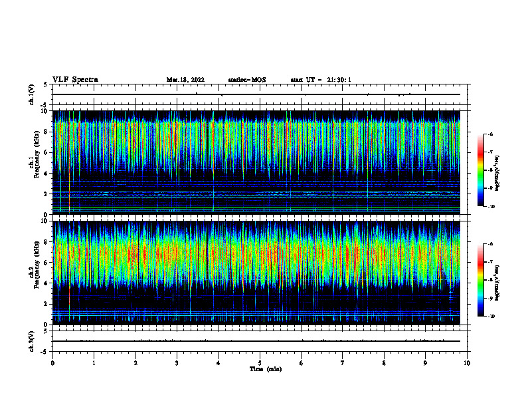The height and width of the screenshot is (407, 526).
Task: Click time axis tick label "4"
Action: click(x=219, y=363)
